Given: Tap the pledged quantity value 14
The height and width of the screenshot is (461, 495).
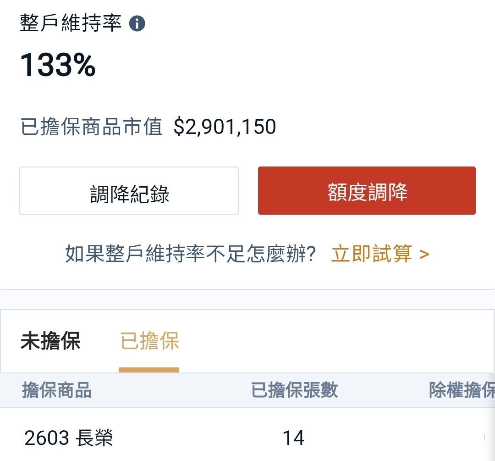Looking at the screenshot, I should point(293,438).
